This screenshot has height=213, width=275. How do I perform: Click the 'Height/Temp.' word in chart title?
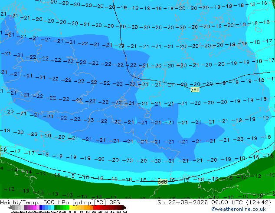click(20, 203)
